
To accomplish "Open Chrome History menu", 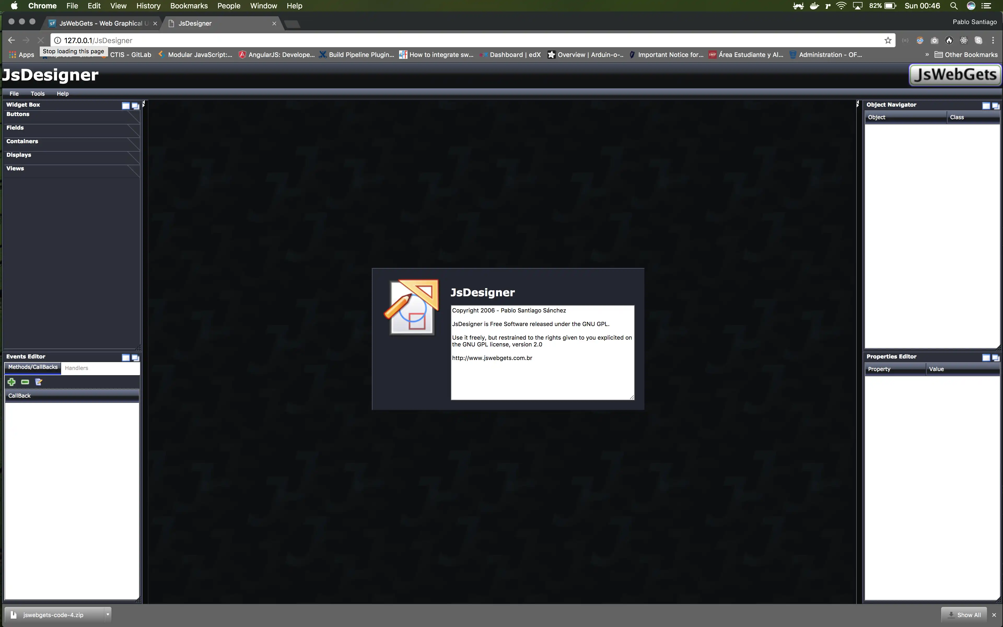I will (148, 6).
